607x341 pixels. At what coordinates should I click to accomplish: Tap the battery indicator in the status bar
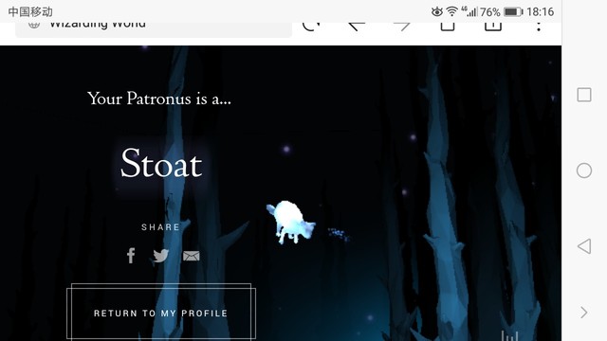[x=513, y=12]
